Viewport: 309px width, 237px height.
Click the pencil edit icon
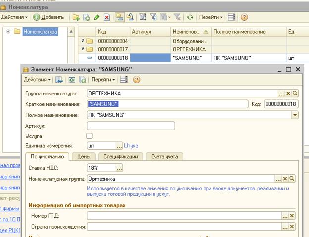97,17
